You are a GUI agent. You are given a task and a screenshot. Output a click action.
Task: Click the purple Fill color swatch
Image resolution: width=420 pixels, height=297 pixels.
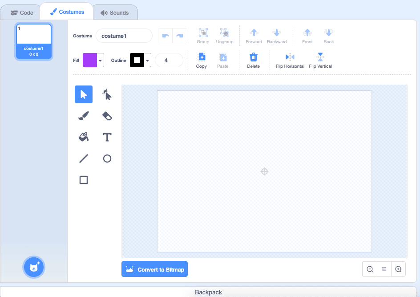(x=90, y=61)
